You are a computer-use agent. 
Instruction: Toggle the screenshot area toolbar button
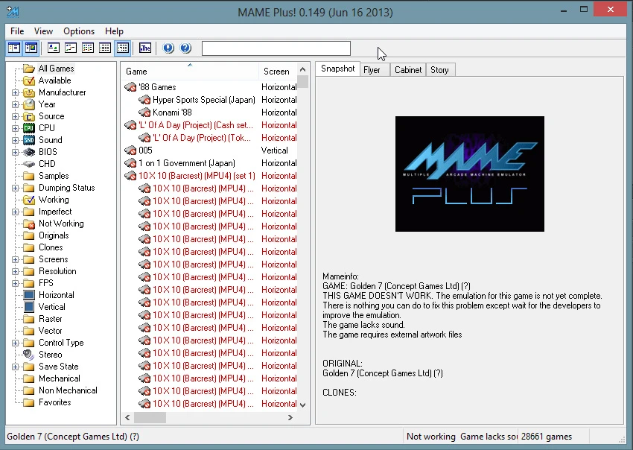point(31,48)
